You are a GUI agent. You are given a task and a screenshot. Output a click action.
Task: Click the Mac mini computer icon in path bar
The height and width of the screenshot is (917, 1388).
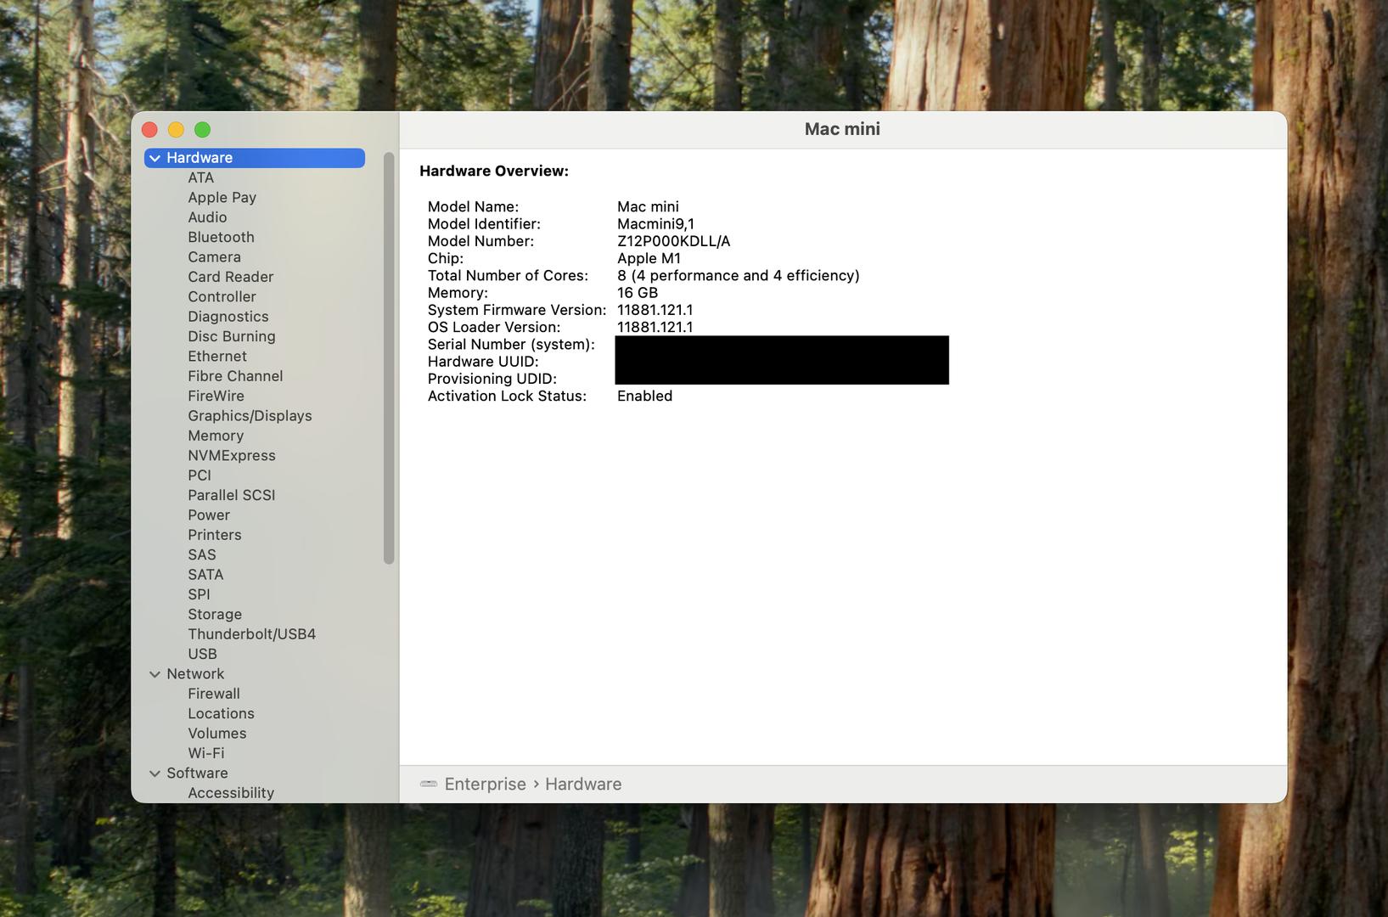pyautogui.click(x=429, y=784)
